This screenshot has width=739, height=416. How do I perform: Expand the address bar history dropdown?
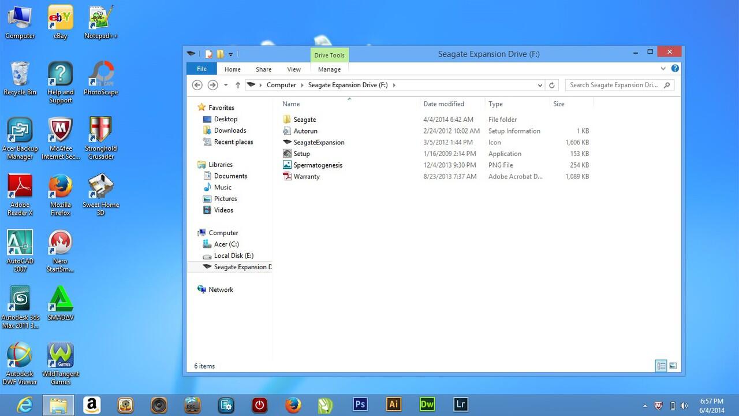pos(540,85)
